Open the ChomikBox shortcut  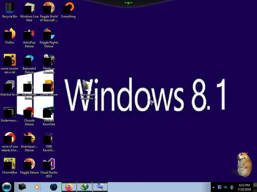(10, 166)
